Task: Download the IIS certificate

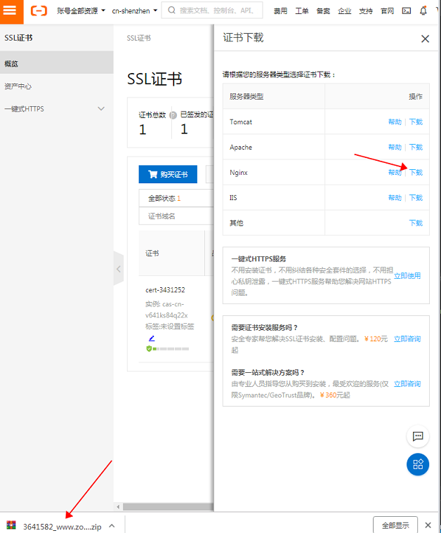Action: pyautogui.click(x=416, y=197)
